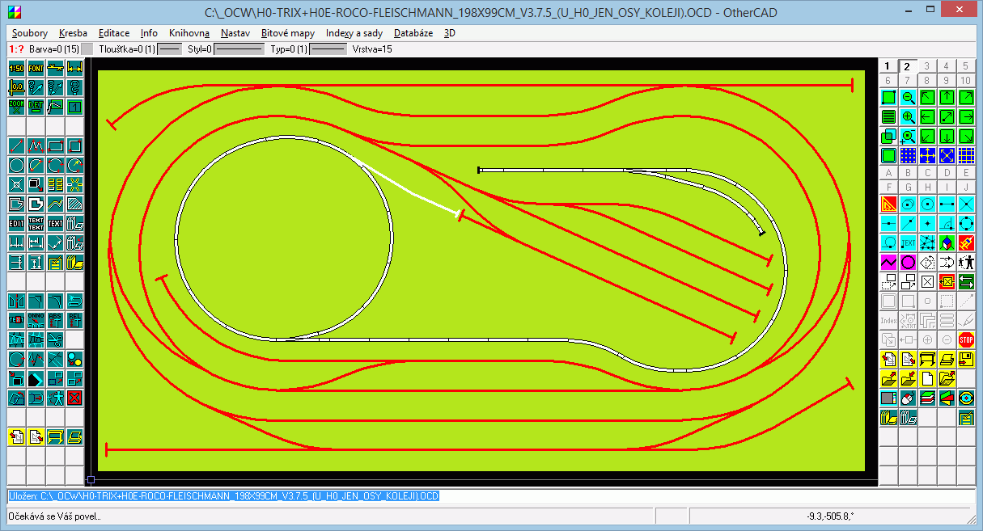The height and width of the screenshot is (531, 983).
Task: Click the DET detail icon
Action: (x=36, y=105)
